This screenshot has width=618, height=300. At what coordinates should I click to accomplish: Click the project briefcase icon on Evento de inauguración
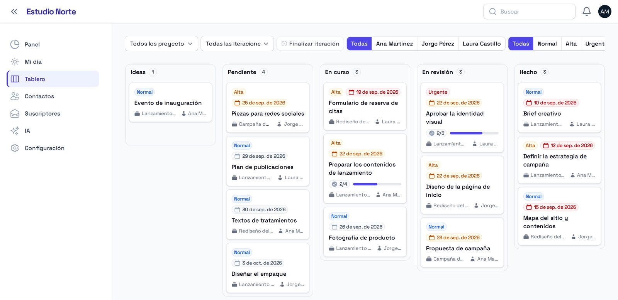pyautogui.click(x=137, y=113)
